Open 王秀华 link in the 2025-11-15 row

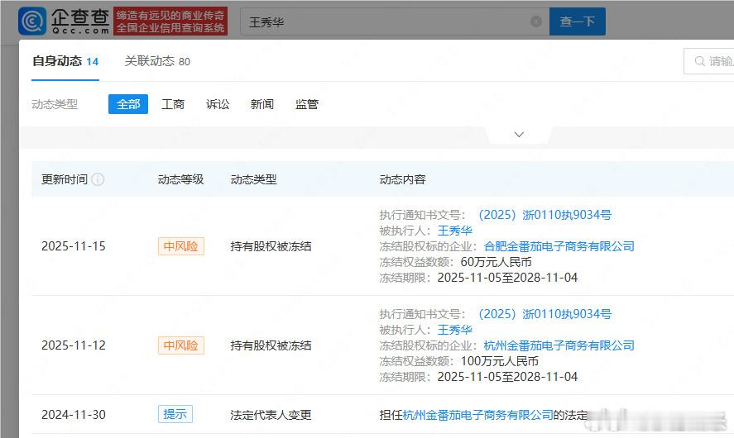(x=455, y=231)
